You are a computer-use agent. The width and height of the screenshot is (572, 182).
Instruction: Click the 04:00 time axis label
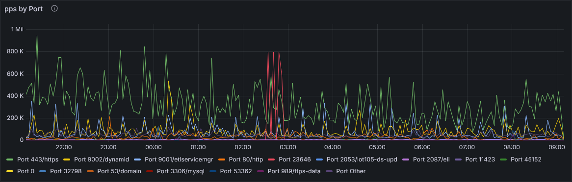tap(332, 147)
